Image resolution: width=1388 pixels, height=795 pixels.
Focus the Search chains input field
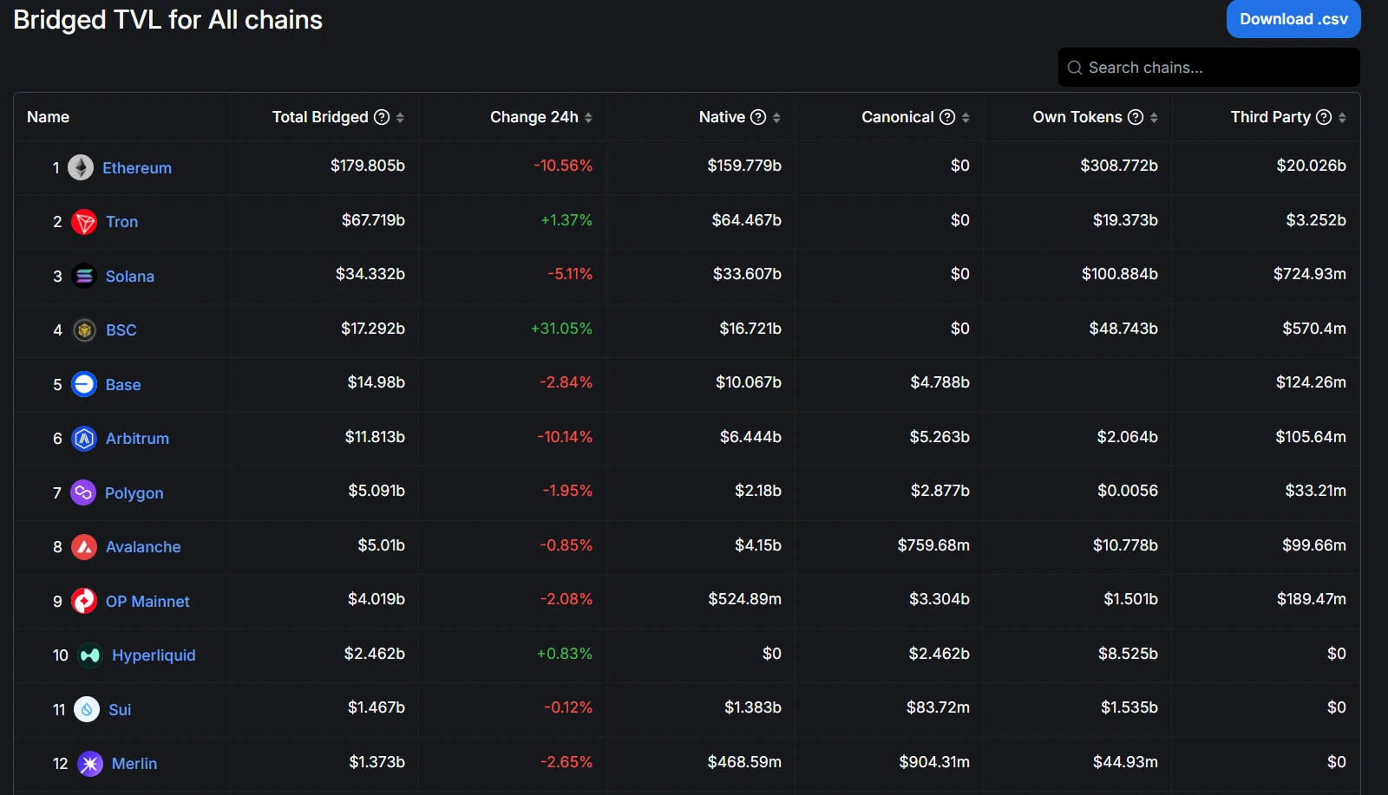pos(1208,68)
